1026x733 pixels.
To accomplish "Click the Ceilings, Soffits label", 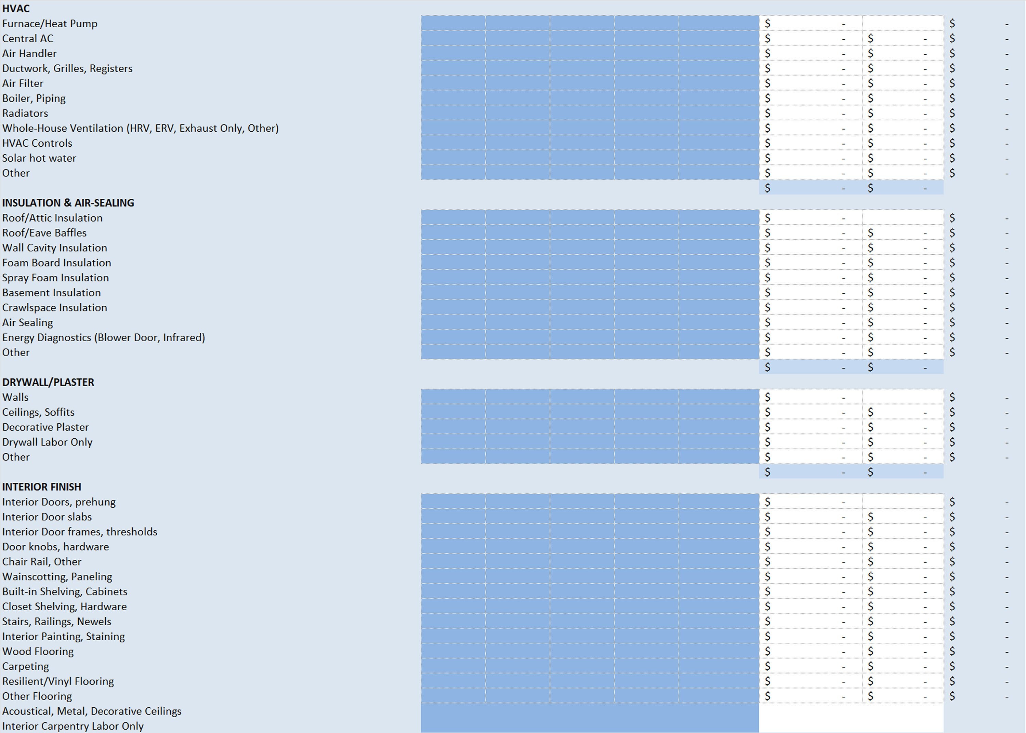I will [38, 412].
